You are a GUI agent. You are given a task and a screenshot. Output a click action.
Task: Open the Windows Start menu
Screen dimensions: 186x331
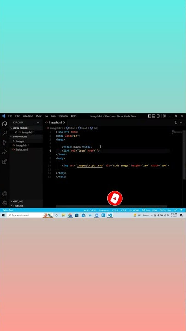[3, 215]
